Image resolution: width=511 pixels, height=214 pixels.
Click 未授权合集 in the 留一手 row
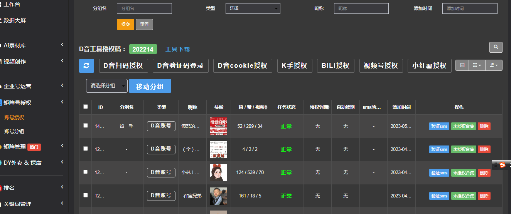click(464, 126)
